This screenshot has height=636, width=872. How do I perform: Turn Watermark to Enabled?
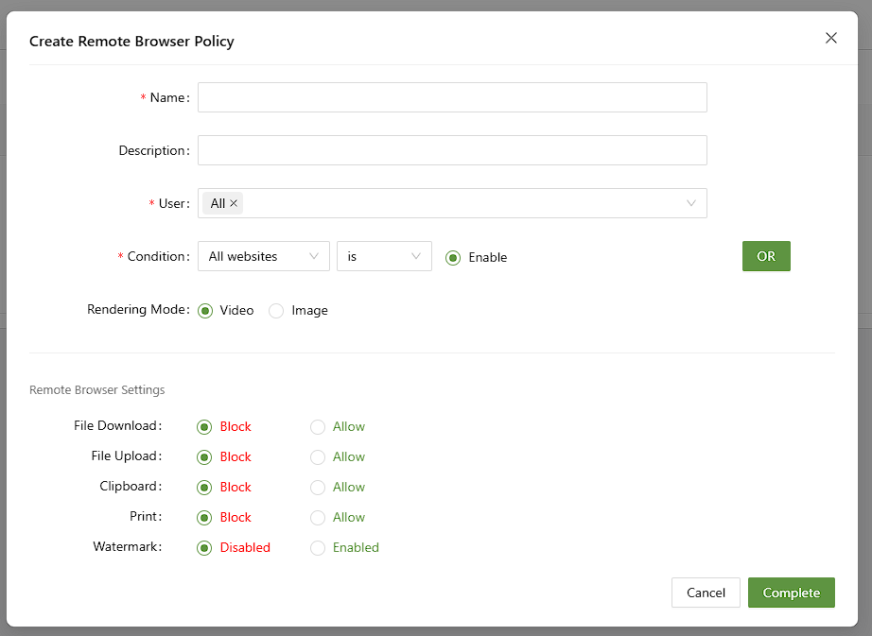pos(318,547)
